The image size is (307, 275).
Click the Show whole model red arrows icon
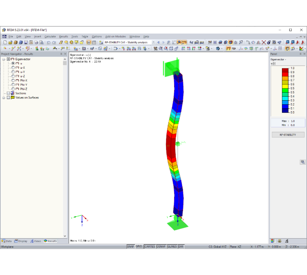(264, 42)
